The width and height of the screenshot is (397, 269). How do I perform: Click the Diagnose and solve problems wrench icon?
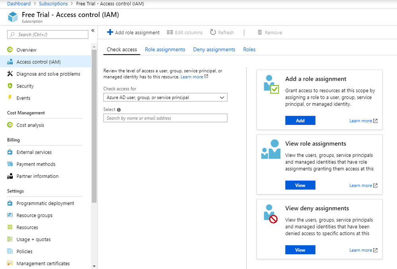point(10,74)
